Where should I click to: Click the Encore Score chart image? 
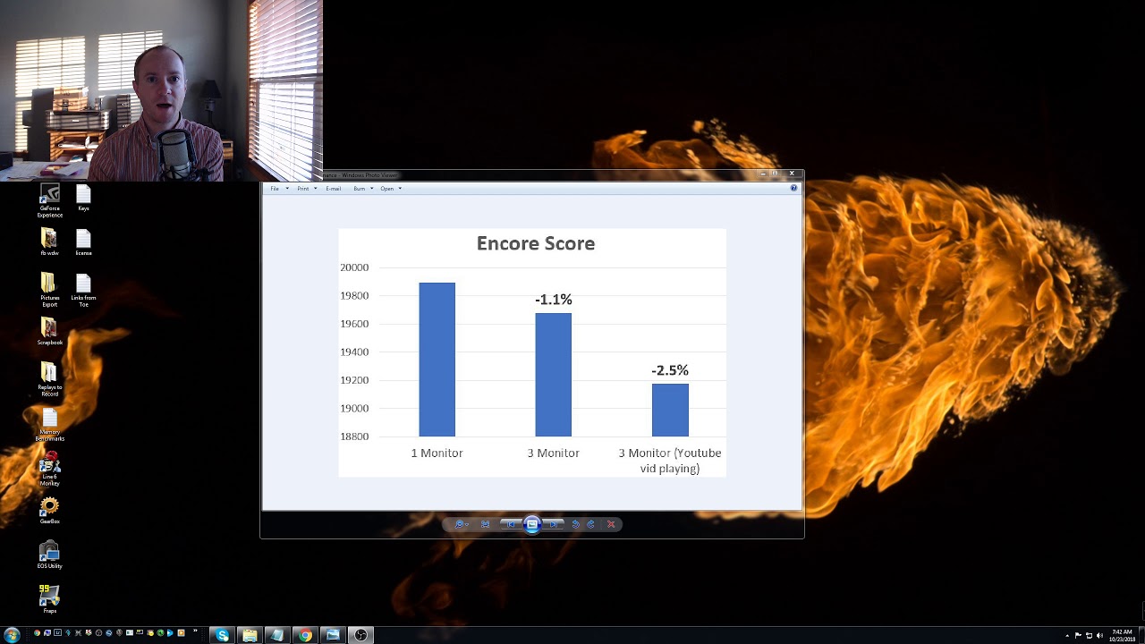(x=532, y=352)
